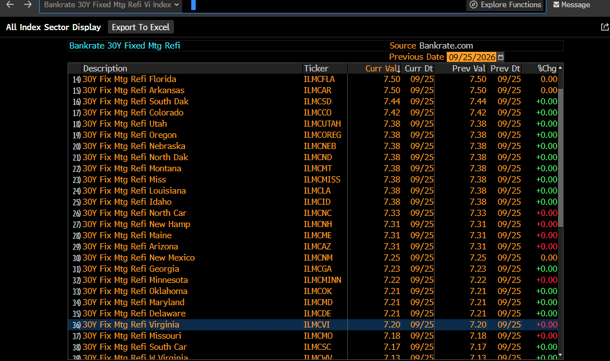Click the All Index Sector Display title
The image size is (610, 361).
(53, 27)
